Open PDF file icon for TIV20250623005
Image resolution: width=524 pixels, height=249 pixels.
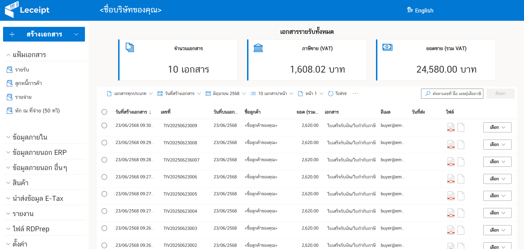[x=451, y=196]
